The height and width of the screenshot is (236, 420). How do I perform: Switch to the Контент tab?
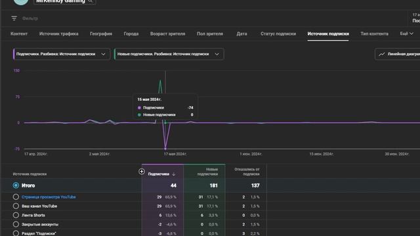19,33
